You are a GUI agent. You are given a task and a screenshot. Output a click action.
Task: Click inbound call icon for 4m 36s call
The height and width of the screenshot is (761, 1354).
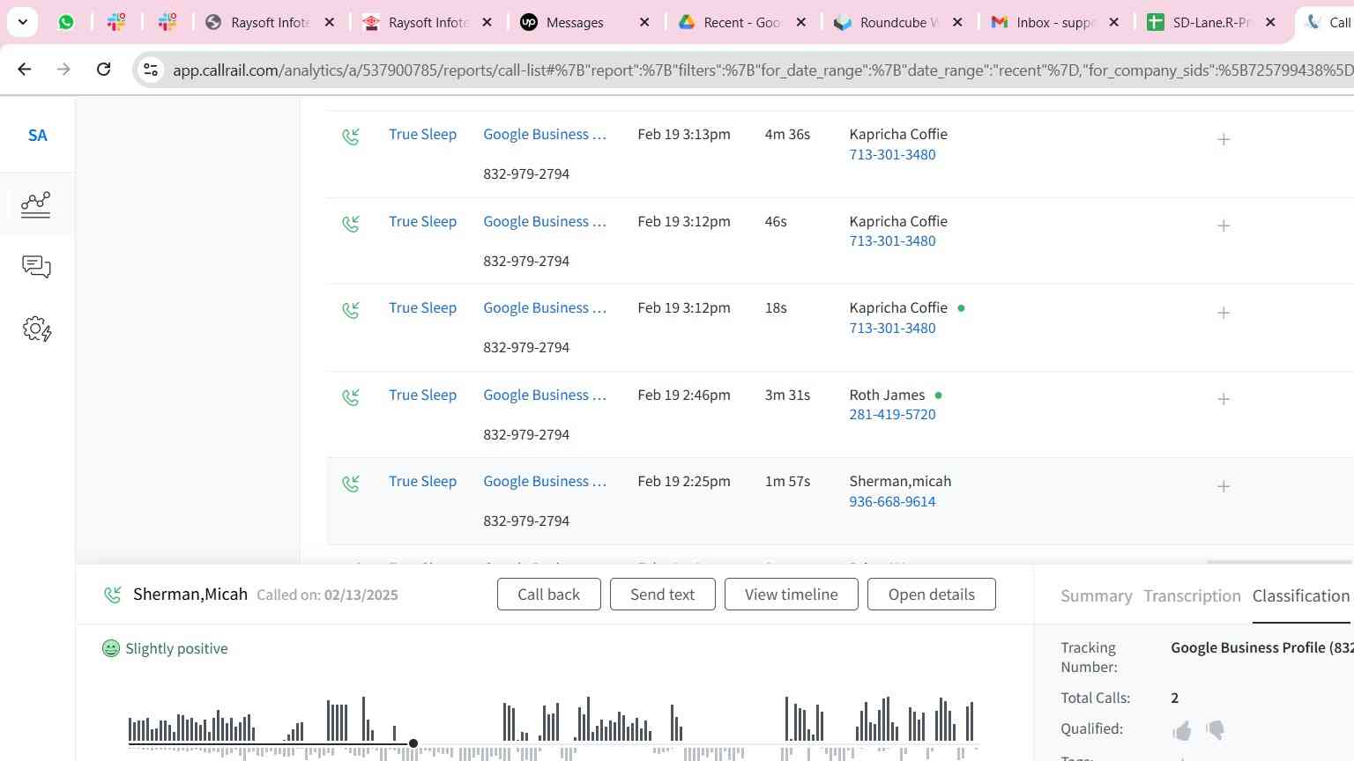tap(351, 137)
